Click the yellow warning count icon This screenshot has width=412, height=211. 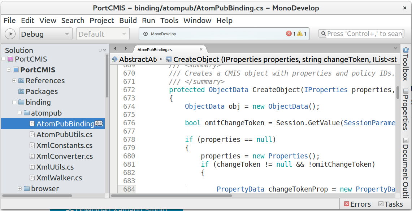(300, 33)
